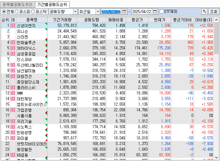Click the vertical scrollbar thumb

pyautogui.click(x=217, y=38)
